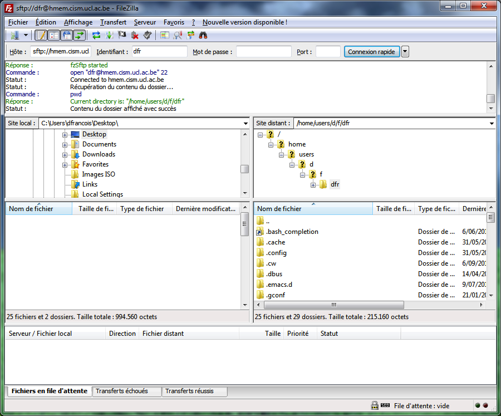Open the Site Manager toolbar icon
Viewport: 501px width, 416px height.
[x=14, y=35]
